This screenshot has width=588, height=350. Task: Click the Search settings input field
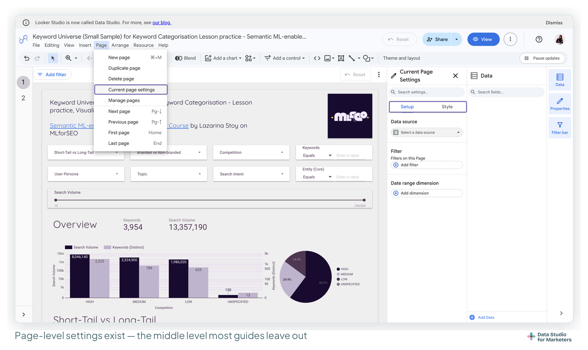coord(427,92)
